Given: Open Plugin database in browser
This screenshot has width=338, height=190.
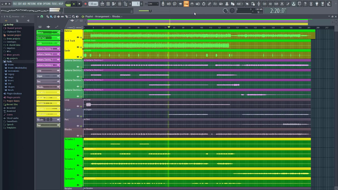Looking at the screenshot, I should click(14, 94).
